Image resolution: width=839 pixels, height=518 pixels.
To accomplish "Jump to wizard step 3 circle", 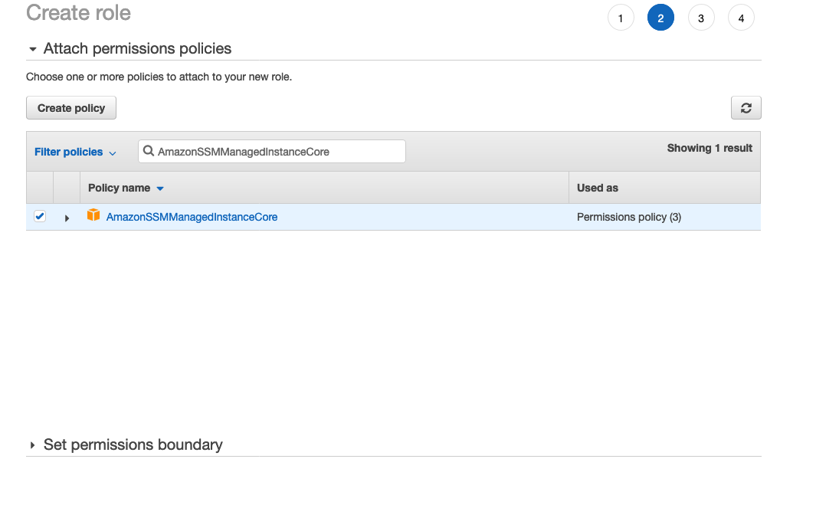I will tap(701, 18).
